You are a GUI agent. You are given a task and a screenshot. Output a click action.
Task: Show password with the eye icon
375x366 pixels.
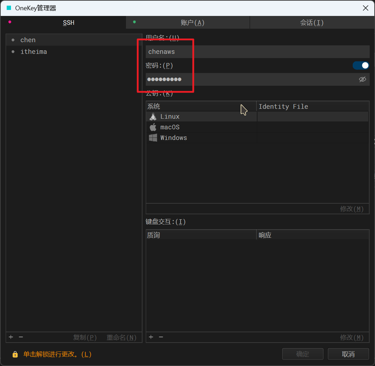click(x=363, y=79)
